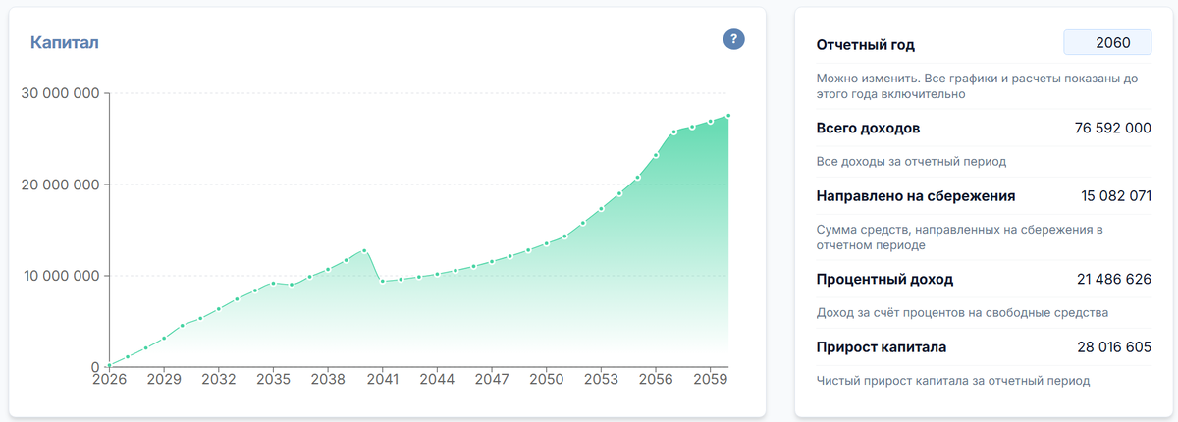This screenshot has height=422, width=1178.
Task: Click the Отчетный год label
Action: (866, 45)
